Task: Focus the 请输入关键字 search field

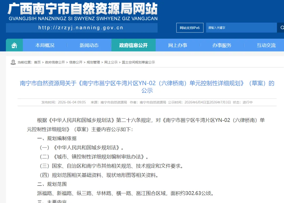Action: 241,28
